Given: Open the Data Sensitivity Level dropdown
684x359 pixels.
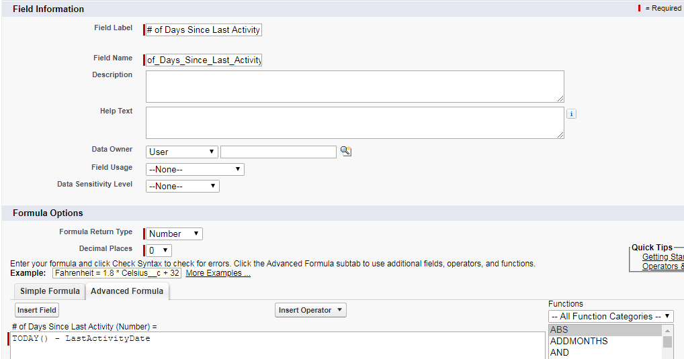Looking at the screenshot, I should [182, 186].
